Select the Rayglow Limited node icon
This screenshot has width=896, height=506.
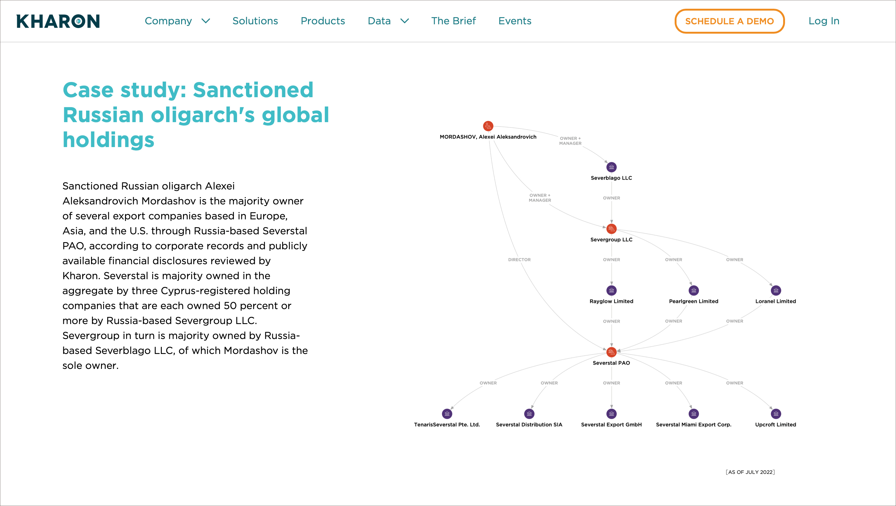coord(611,290)
